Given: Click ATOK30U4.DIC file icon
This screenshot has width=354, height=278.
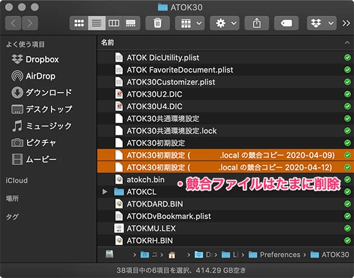Looking at the screenshot, I should [119, 107].
